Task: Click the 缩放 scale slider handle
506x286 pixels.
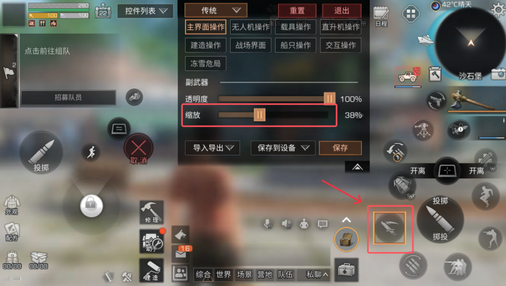Action: click(260, 115)
